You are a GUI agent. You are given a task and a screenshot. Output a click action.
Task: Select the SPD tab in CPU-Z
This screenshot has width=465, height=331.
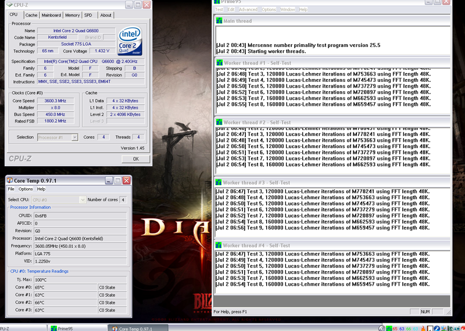[x=88, y=15]
